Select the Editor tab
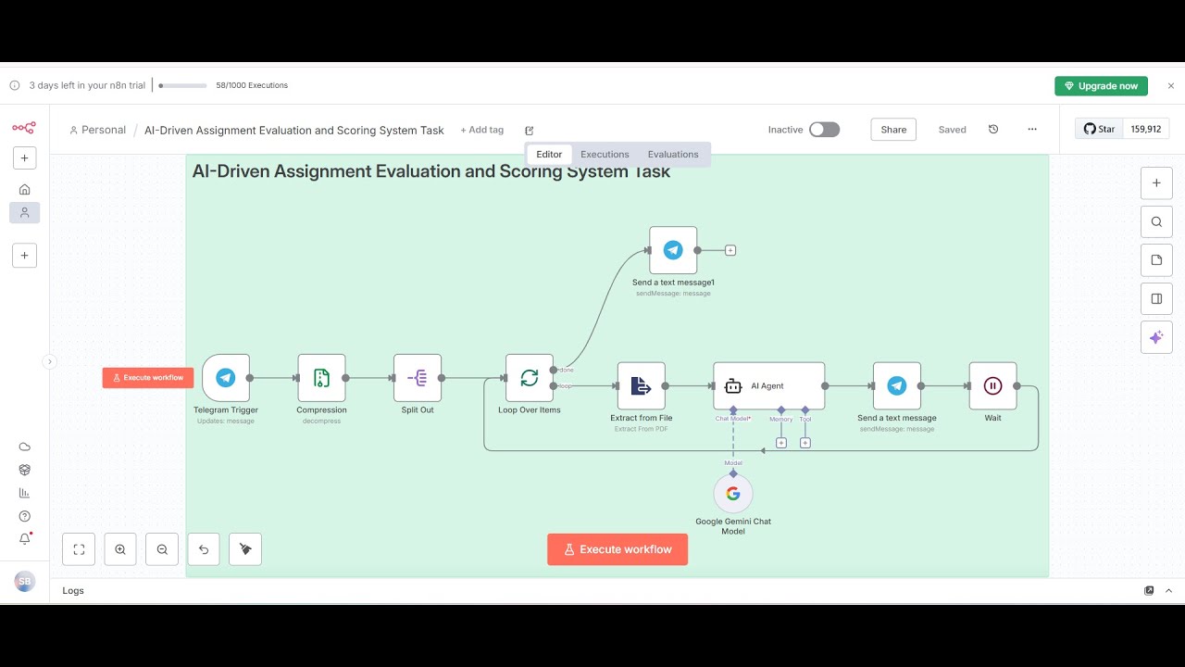 549,155
